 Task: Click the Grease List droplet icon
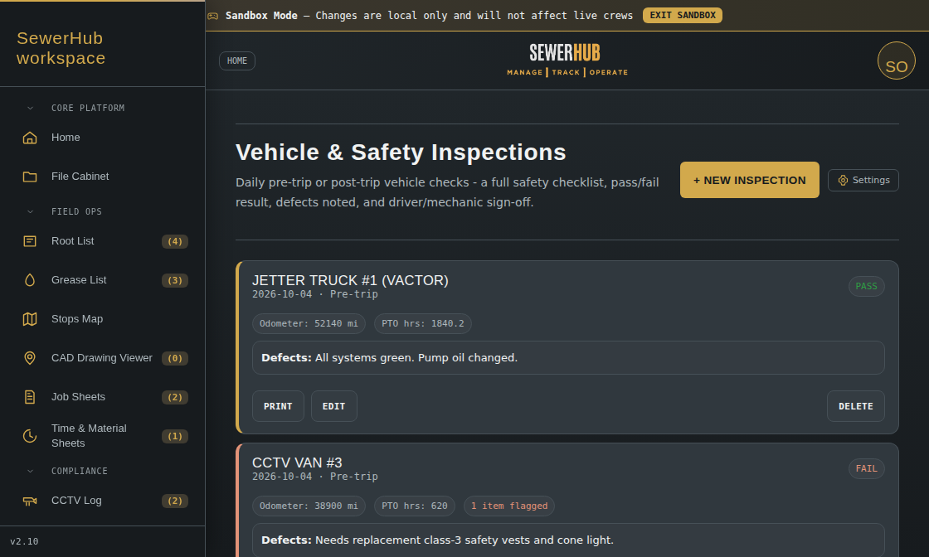(x=30, y=280)
